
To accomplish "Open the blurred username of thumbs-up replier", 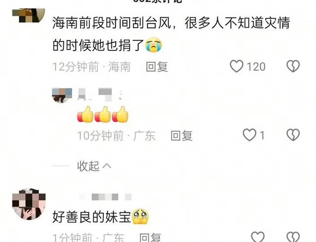I will (x=100, y=94).
